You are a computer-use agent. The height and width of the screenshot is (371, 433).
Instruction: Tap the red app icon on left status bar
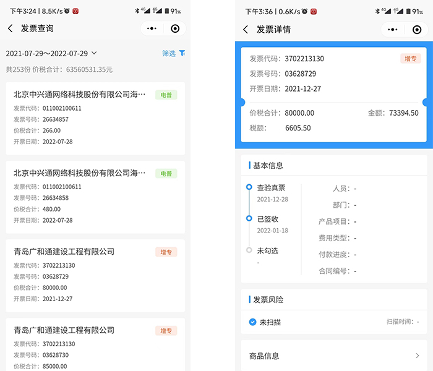tap(75, 11)
